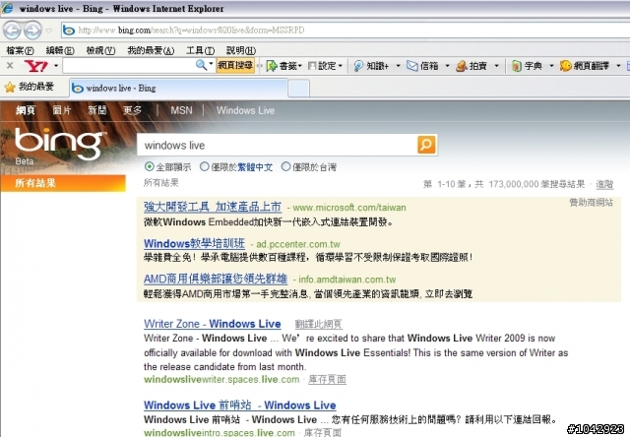Open a new blank tab
This screenshot has height=437, width=630.
298,89
